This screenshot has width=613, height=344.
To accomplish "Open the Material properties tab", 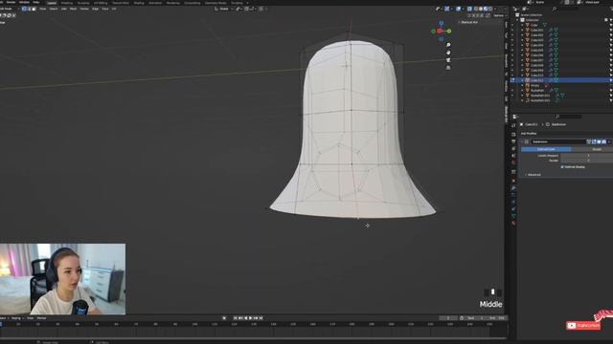I will click(x=513, y=223).
